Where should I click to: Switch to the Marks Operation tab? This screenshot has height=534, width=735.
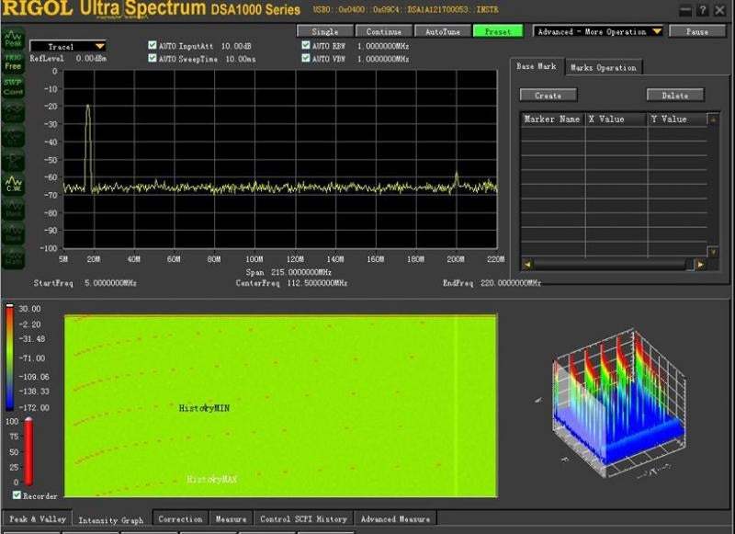tap(605, 66)
